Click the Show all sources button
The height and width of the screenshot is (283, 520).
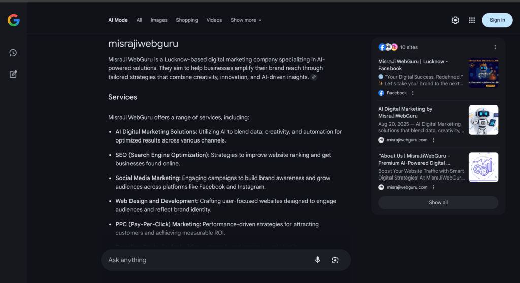(438, 202)
